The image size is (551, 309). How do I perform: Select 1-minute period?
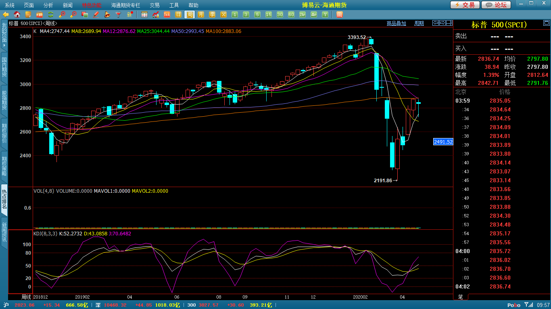pyautogui.click(x=235, y=14)
